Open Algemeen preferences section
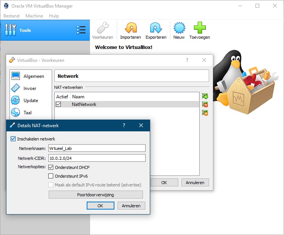 [31, 76]
